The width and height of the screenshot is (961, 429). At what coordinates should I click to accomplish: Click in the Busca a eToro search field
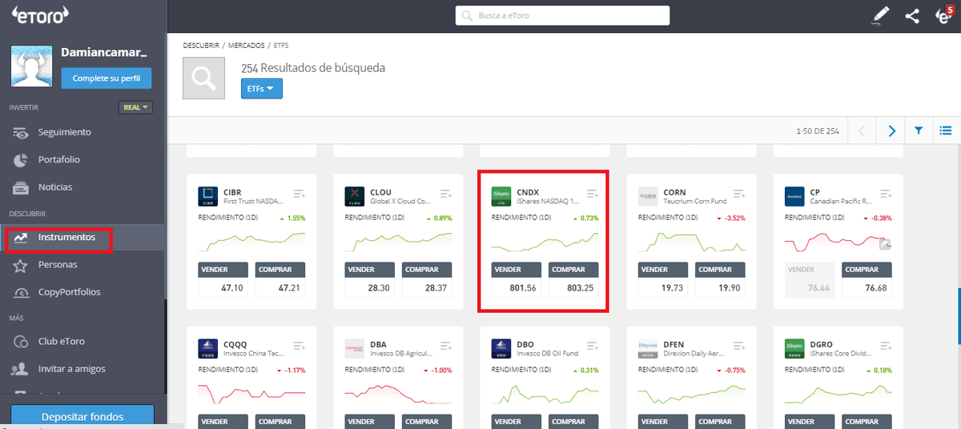click(562, 15)
